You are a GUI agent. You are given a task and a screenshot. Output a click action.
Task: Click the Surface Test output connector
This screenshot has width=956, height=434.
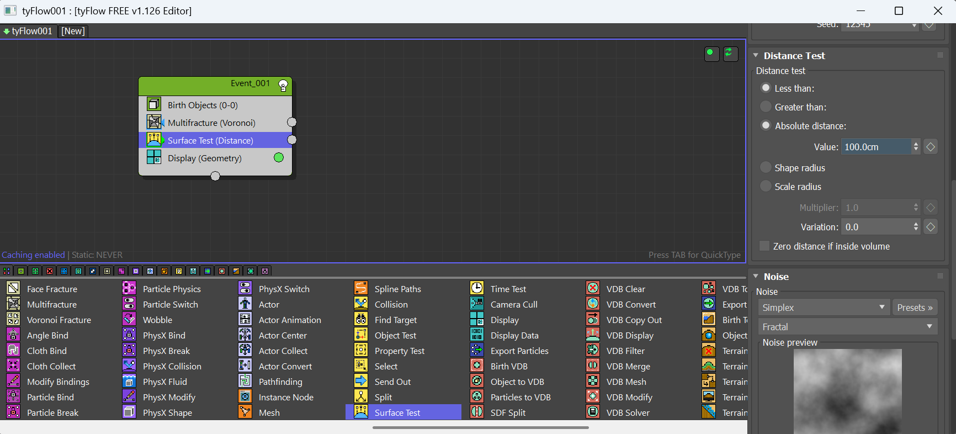coord(292,140)
